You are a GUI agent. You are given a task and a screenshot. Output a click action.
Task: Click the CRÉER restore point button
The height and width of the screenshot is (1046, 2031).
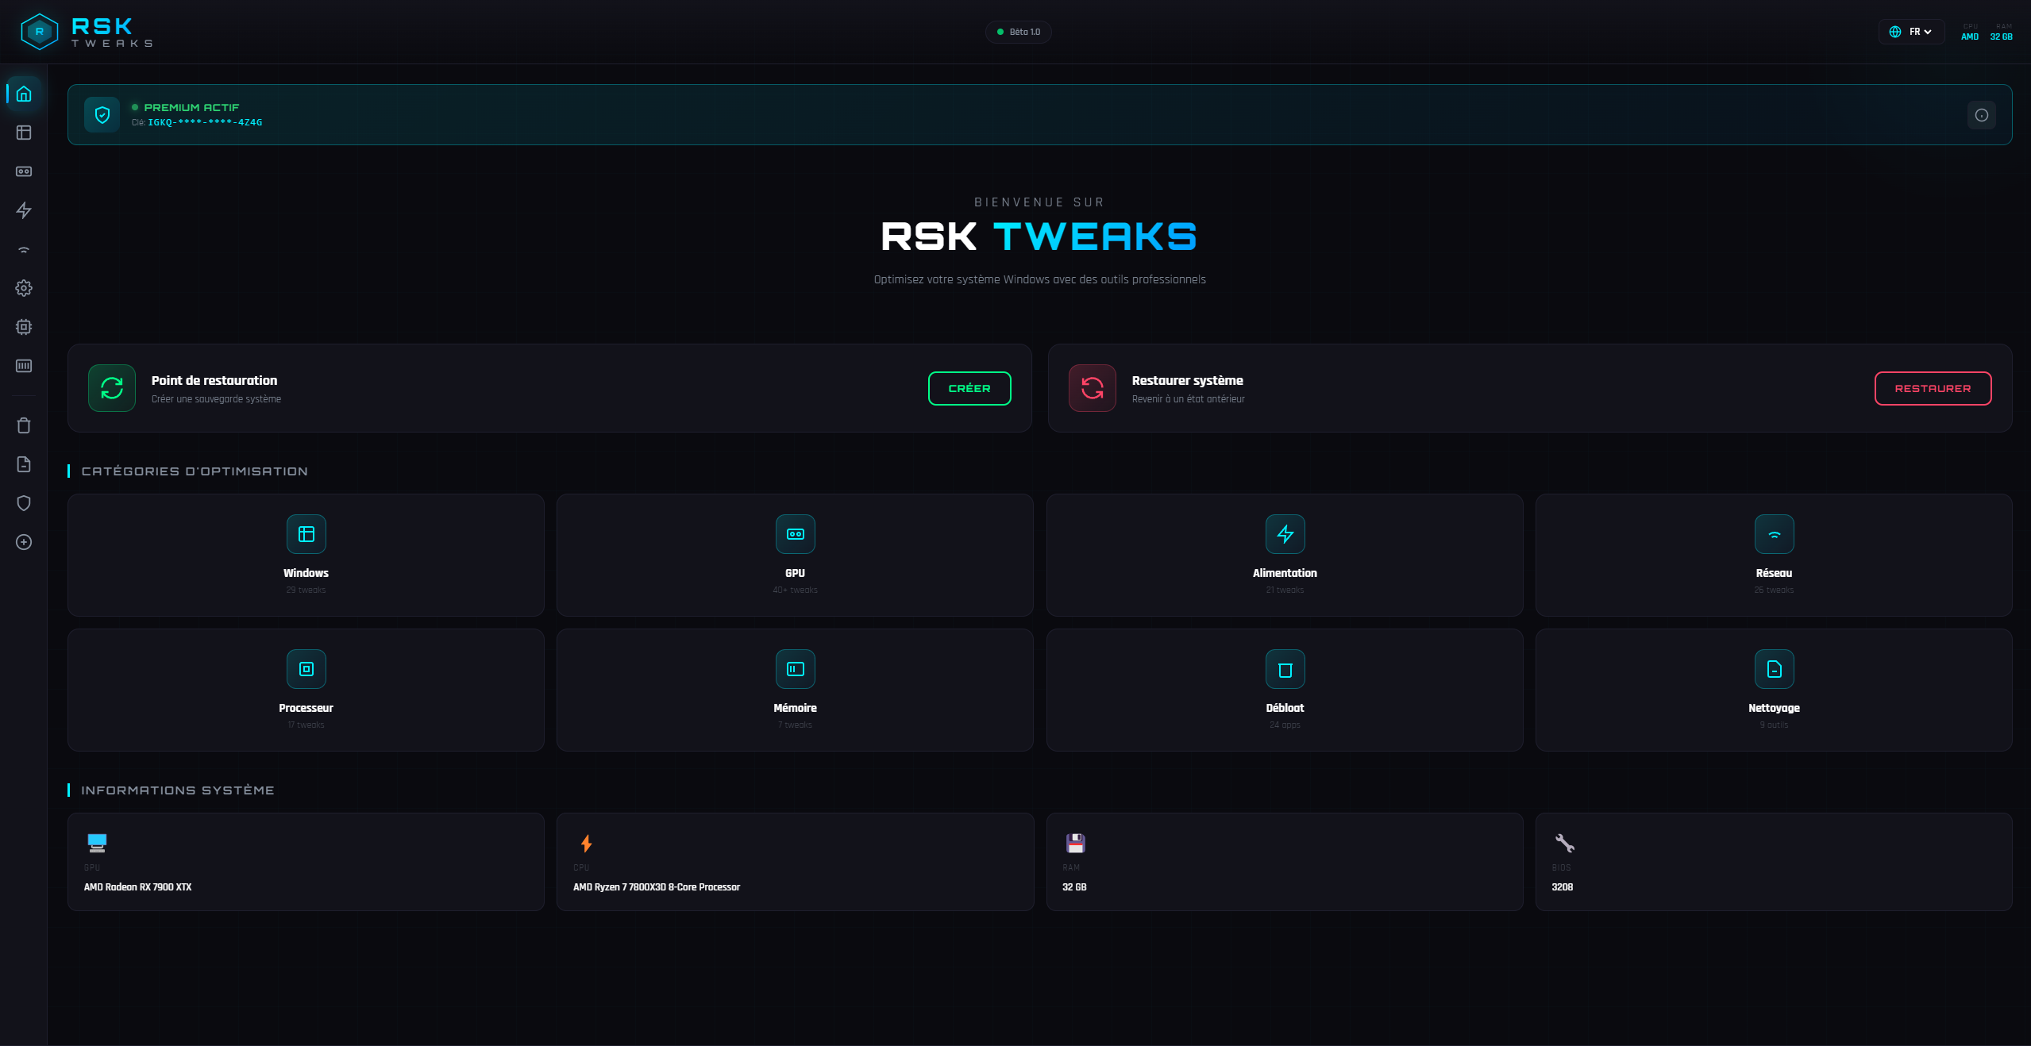point(969,388)
